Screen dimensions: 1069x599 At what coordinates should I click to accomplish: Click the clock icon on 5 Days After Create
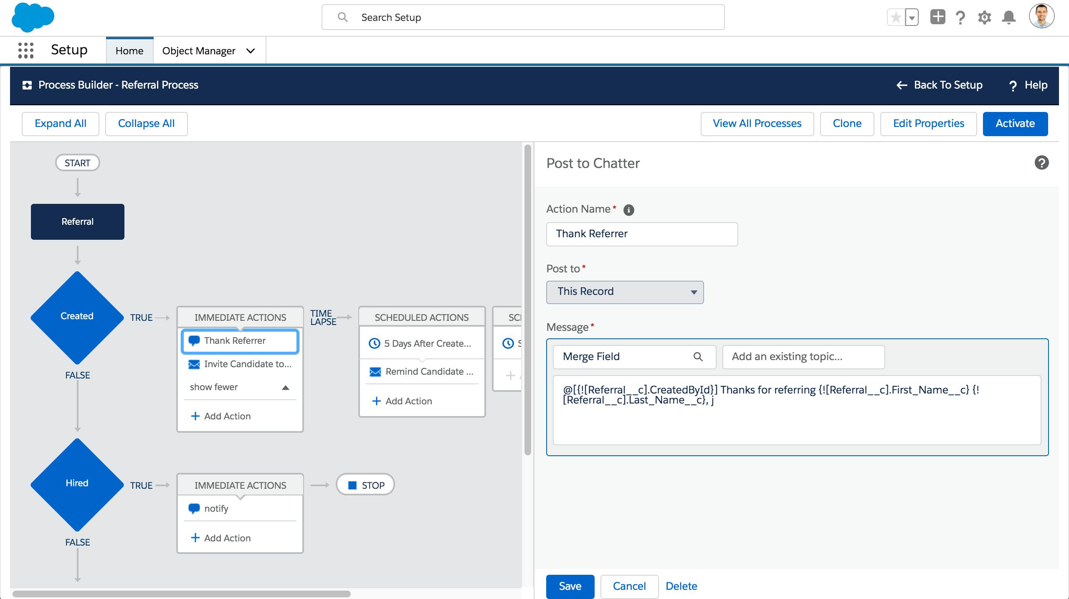click(374, 343)
